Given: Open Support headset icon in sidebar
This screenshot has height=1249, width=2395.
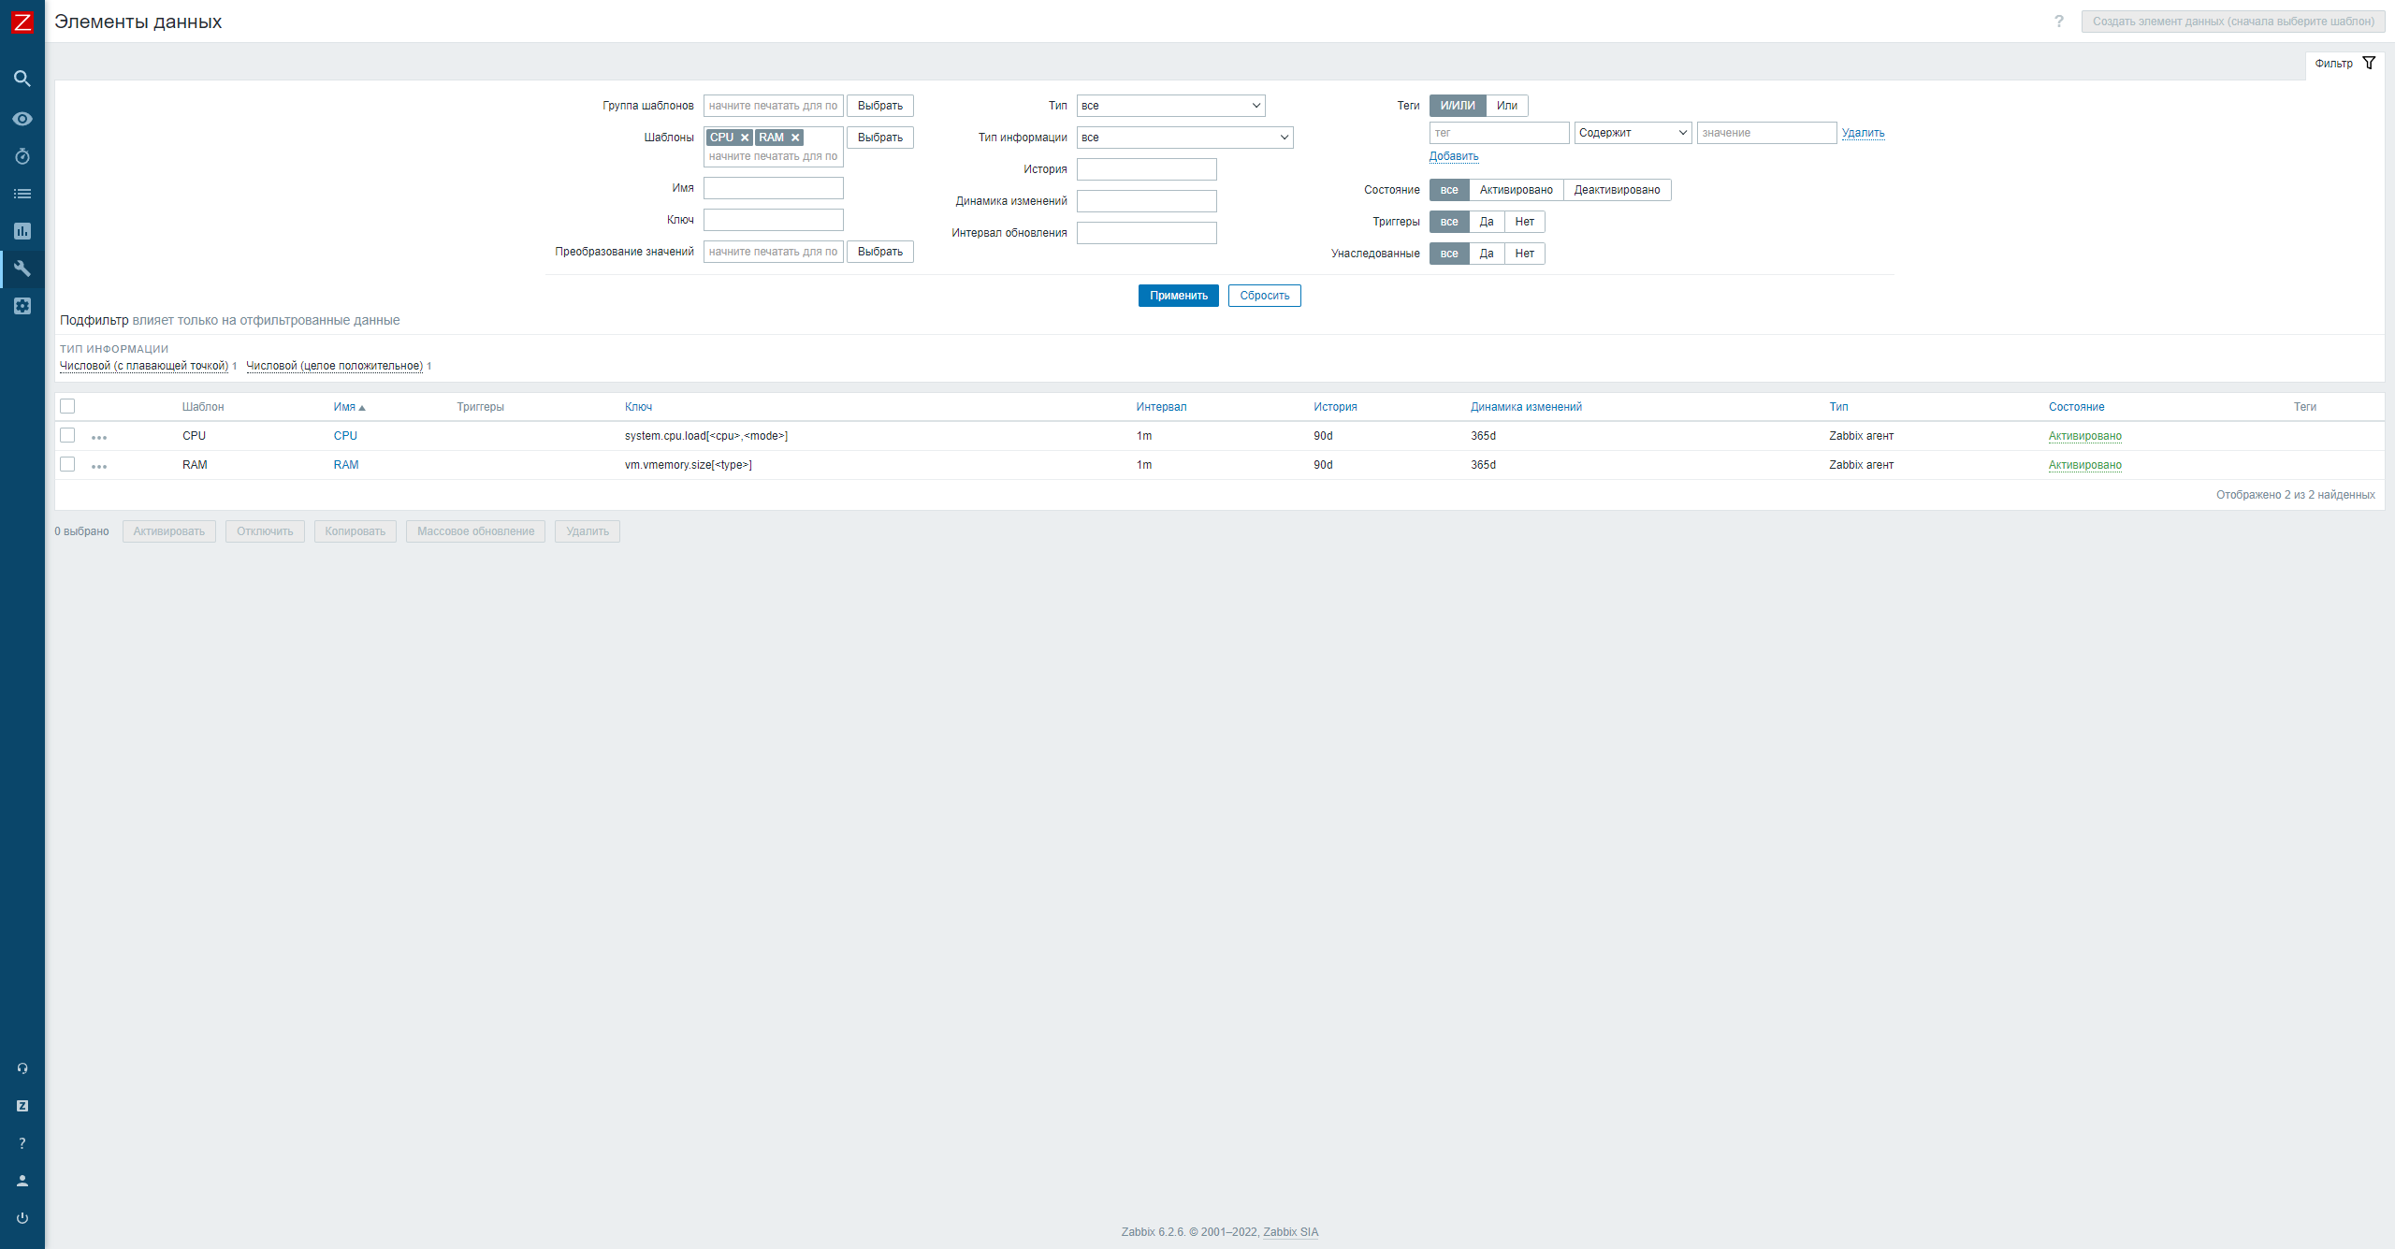Looking at the screenshot, I should coord(22,1068).
